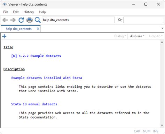This screenshot has height=134, width=165.
Task: Click the Forward arrow in Viewer toolbar
Action: [x=13, y=20]
